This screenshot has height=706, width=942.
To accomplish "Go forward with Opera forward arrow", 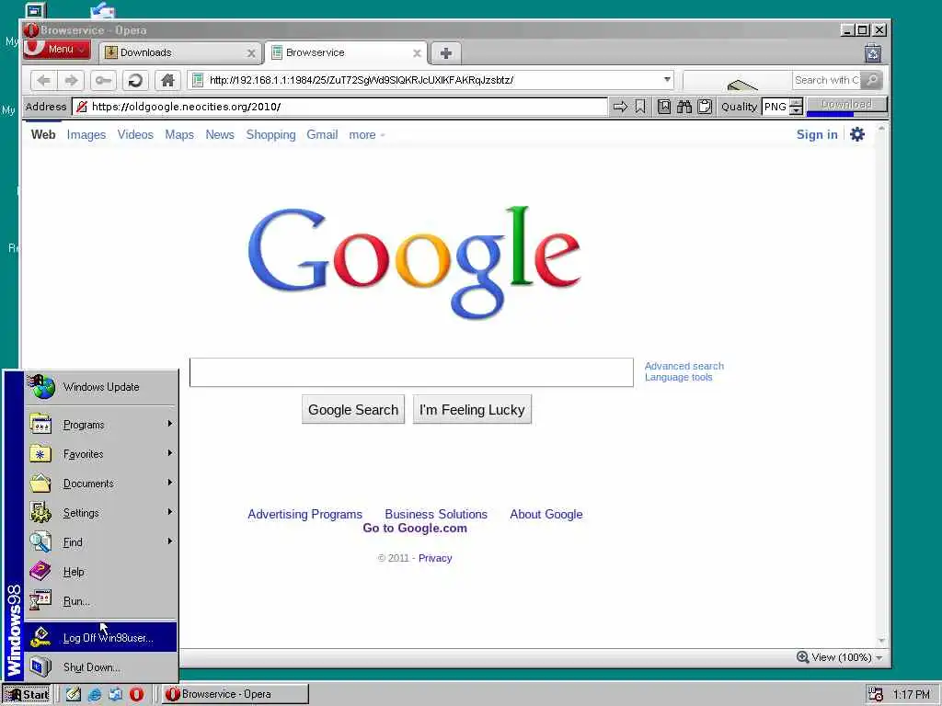I will point(71,80).
